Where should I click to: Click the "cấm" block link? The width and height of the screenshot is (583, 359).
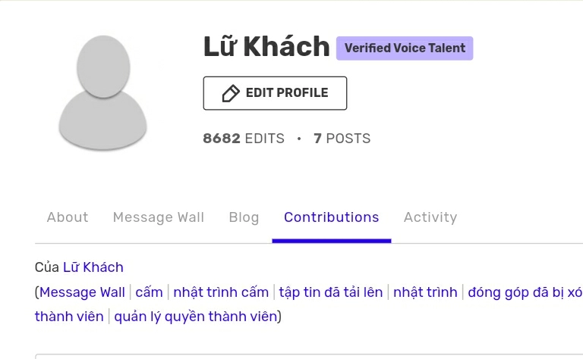[x=149, y=292]
